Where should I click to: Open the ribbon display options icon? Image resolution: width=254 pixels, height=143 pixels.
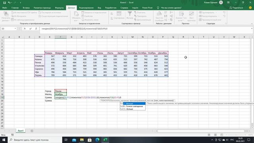click(x=228, y=3)
